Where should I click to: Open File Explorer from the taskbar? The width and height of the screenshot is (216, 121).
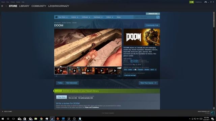[36, 119]
